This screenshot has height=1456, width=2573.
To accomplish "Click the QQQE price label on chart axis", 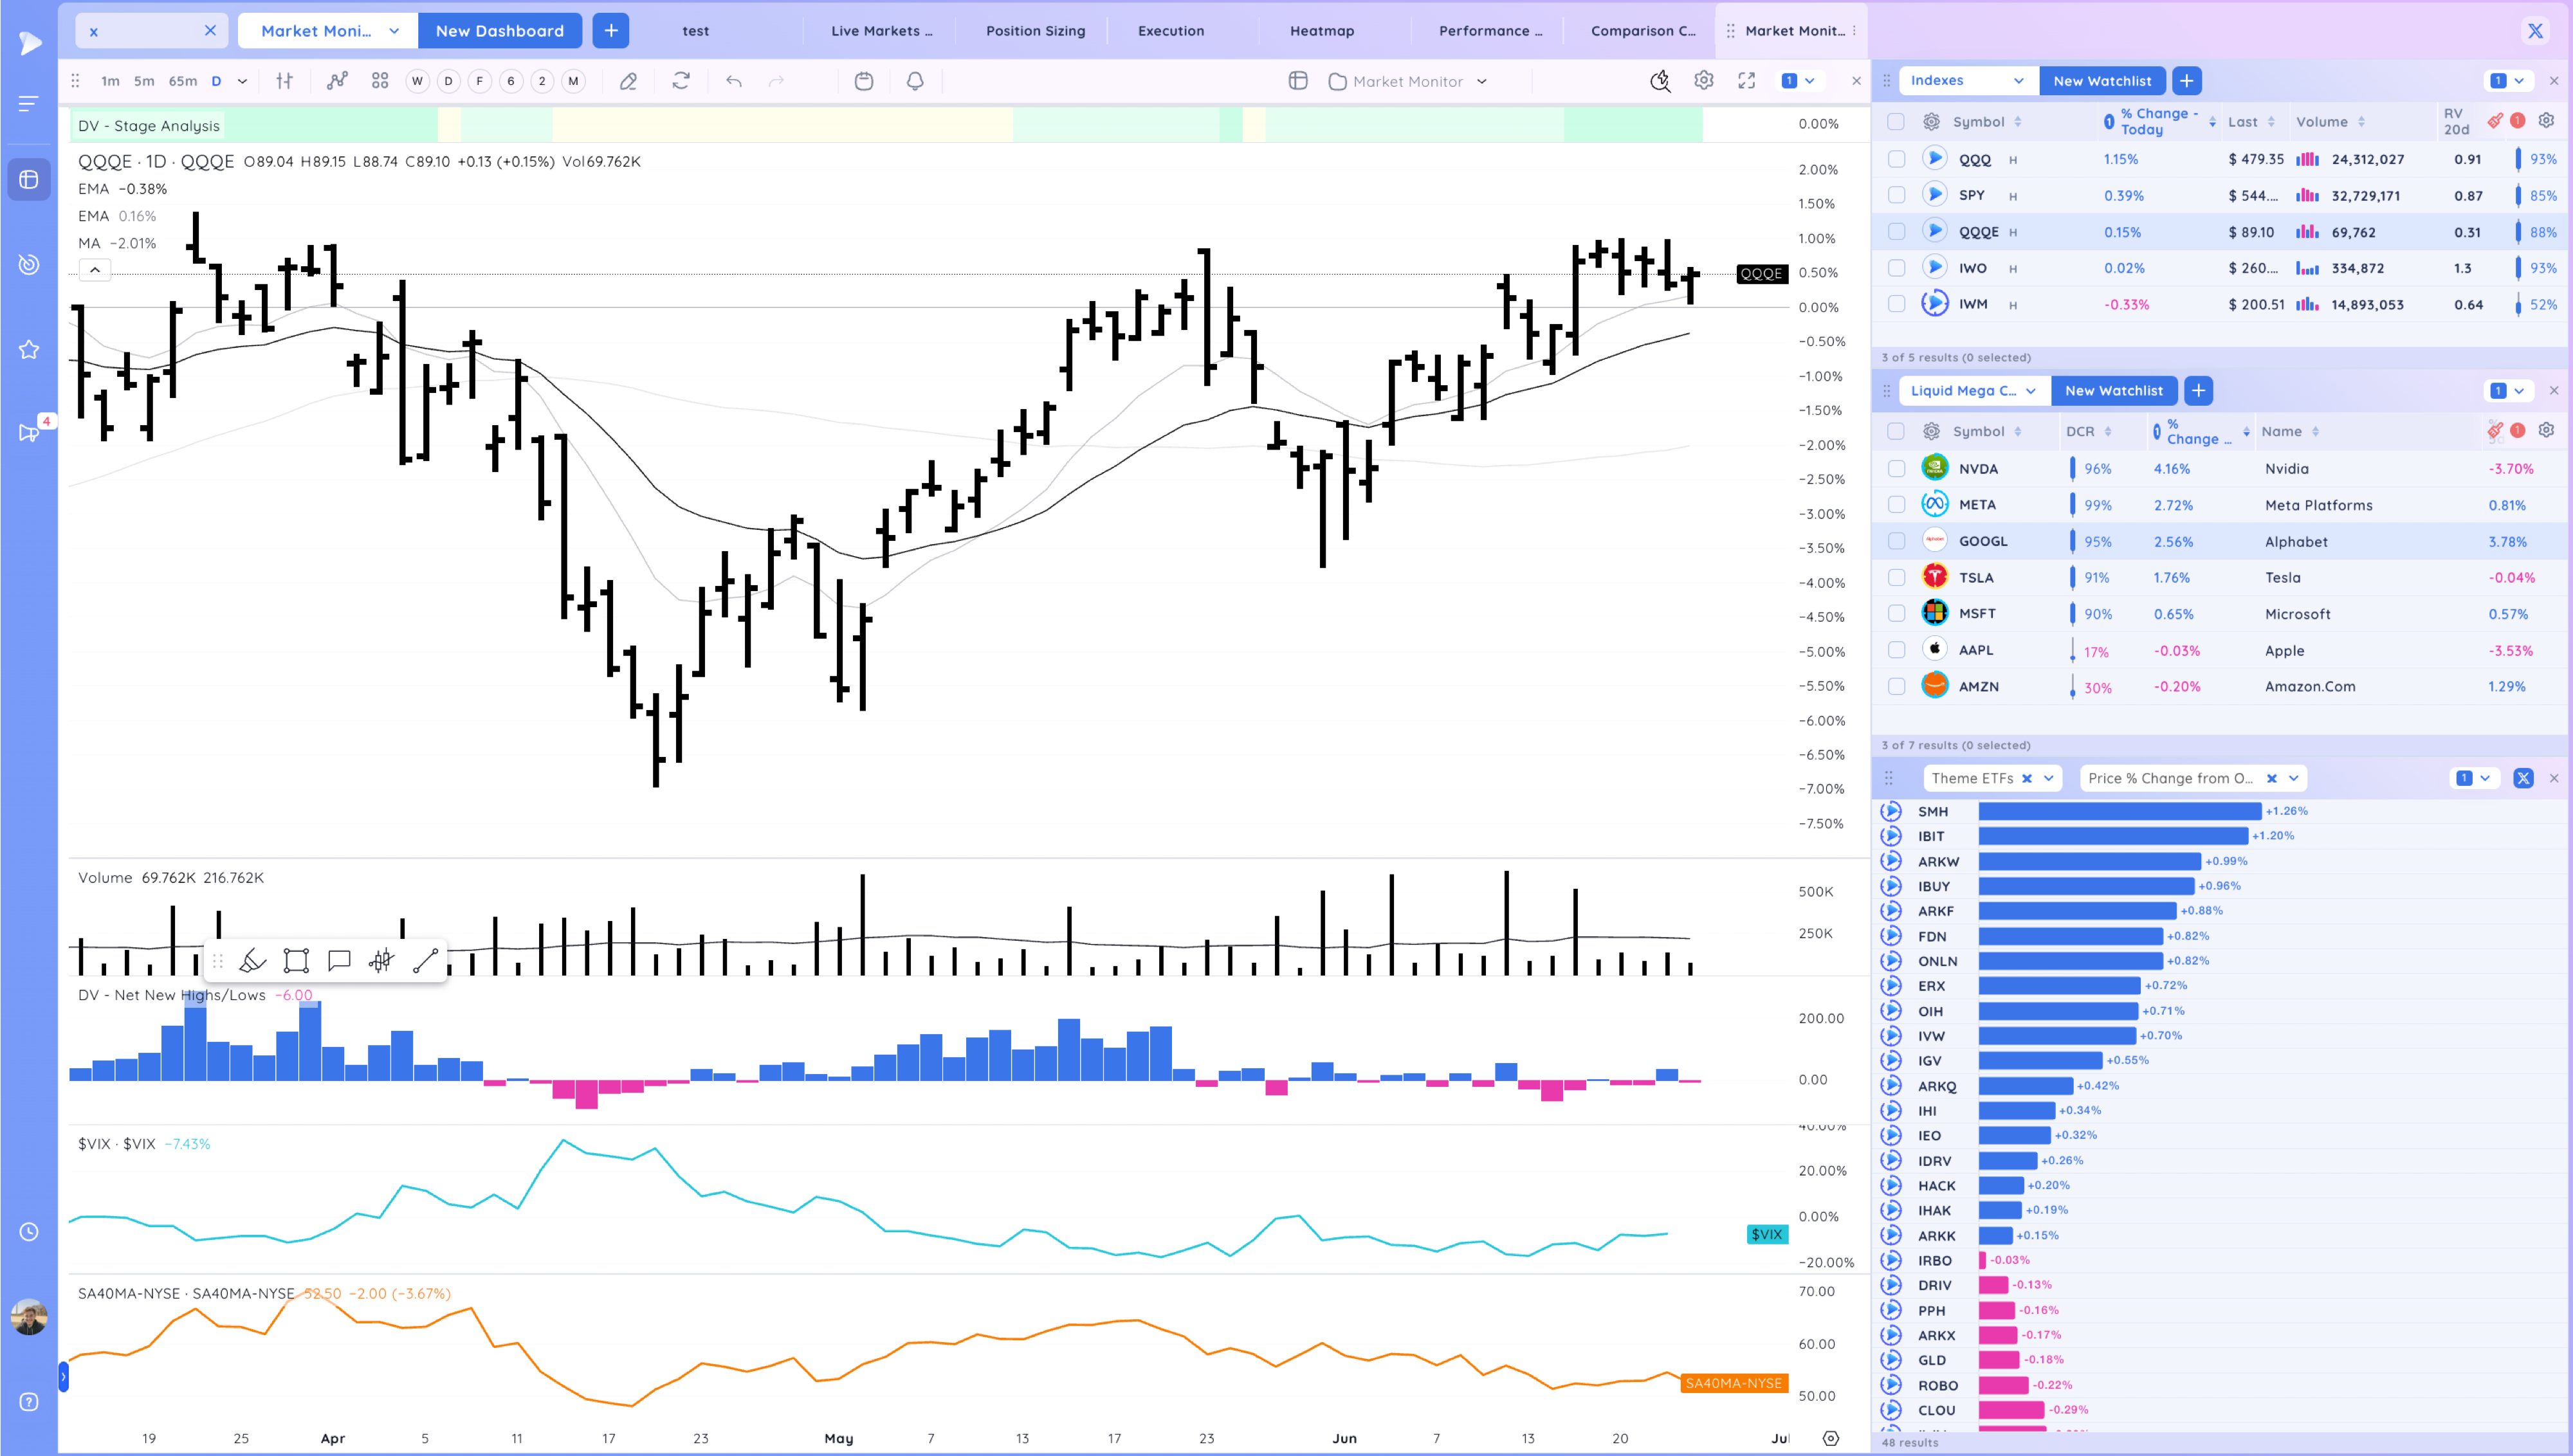I will [x=1761, y=273].
